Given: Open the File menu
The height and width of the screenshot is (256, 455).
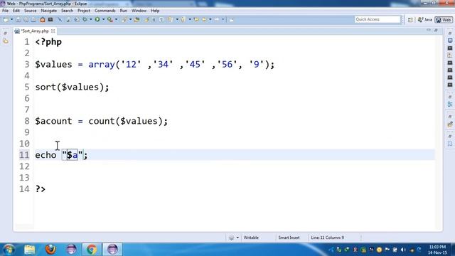Looking at the screenshot, I should point(5,11).
